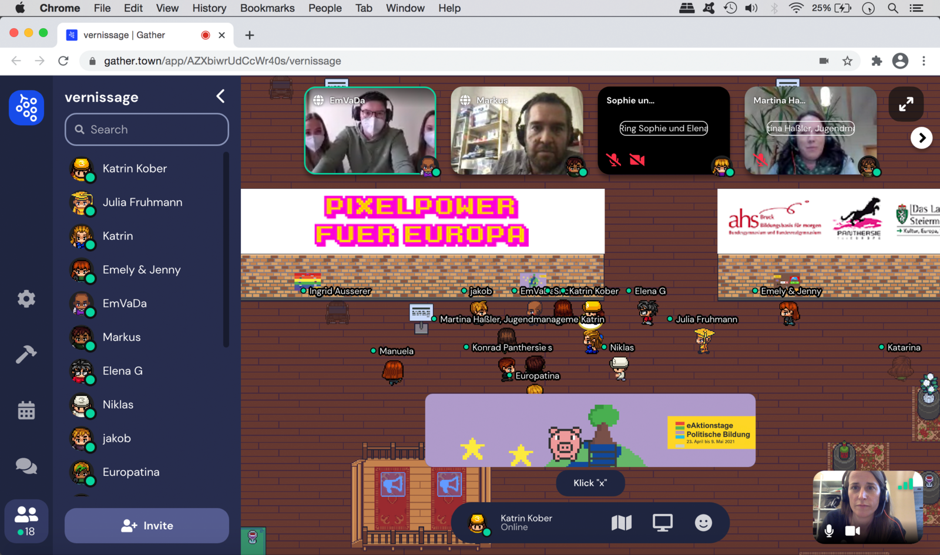Screen dimensions: 940x555
Task: Click the Markus video thumbnail
Action: [517, 131]
